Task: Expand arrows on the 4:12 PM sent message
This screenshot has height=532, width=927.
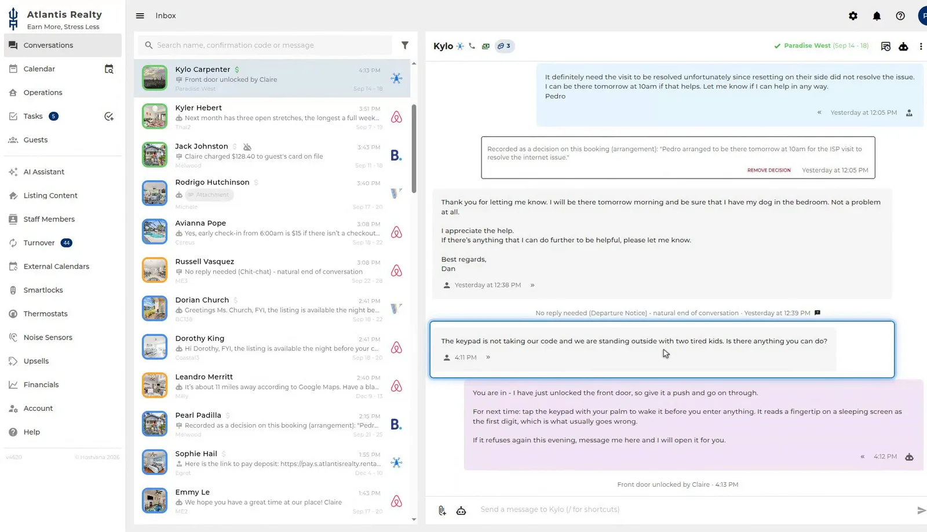Action: point(863,457)
